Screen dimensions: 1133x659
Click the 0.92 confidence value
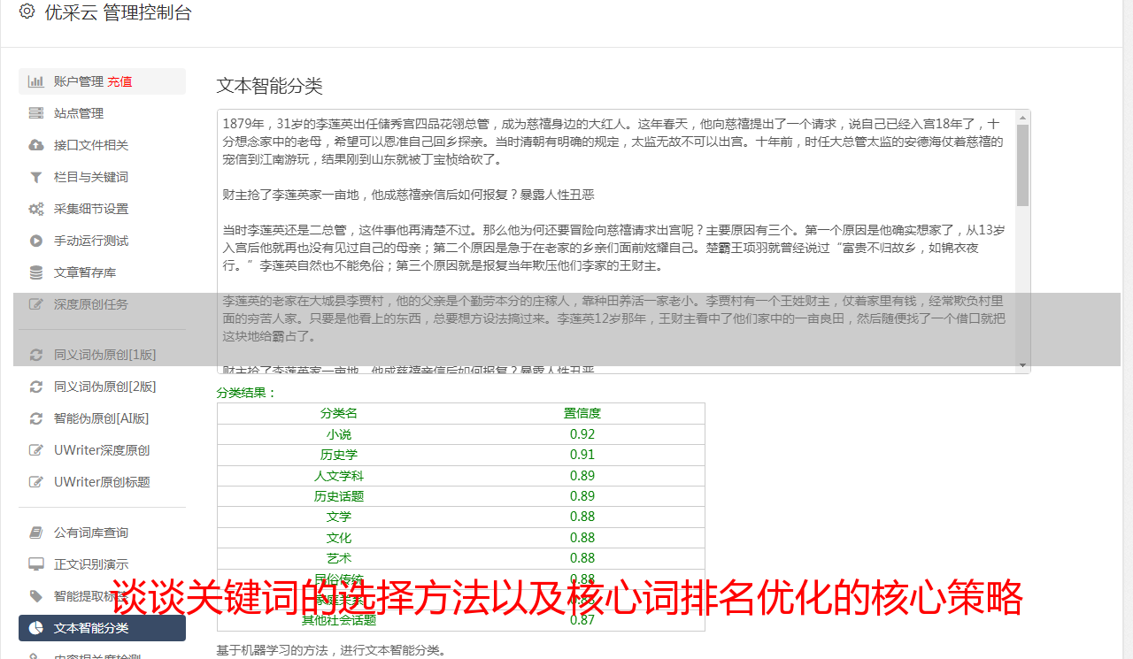[x=582, y=434]
